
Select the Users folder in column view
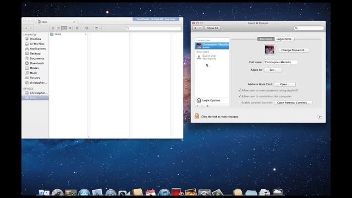68,34
